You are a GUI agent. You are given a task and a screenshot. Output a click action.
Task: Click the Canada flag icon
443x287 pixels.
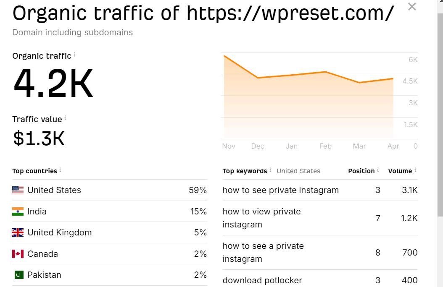pos(18,254)
